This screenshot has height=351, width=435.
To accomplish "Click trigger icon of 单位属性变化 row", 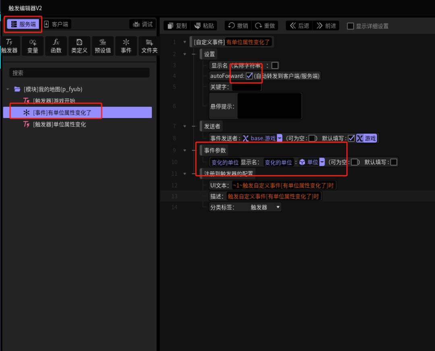I will tap(26, 124).
